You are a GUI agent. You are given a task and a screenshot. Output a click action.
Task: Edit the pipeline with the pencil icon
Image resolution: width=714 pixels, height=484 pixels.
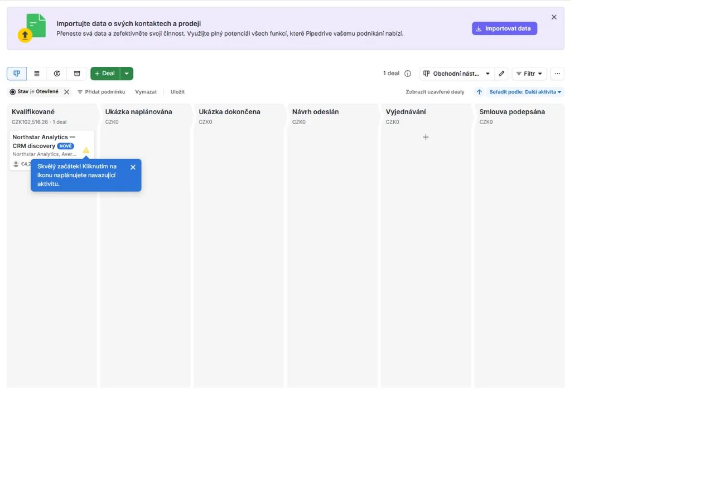501,74
